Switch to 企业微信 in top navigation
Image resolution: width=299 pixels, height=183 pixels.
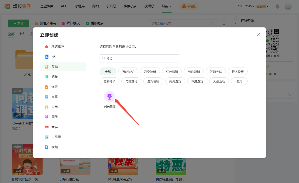click(47, 6)
